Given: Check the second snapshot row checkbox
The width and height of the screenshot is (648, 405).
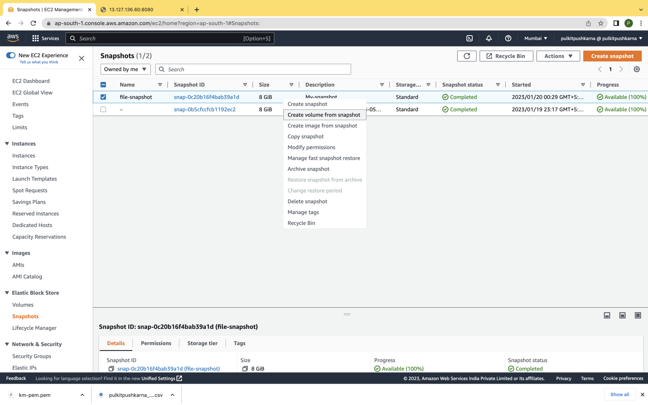Looking at the screenshot, I should point(103,109).
